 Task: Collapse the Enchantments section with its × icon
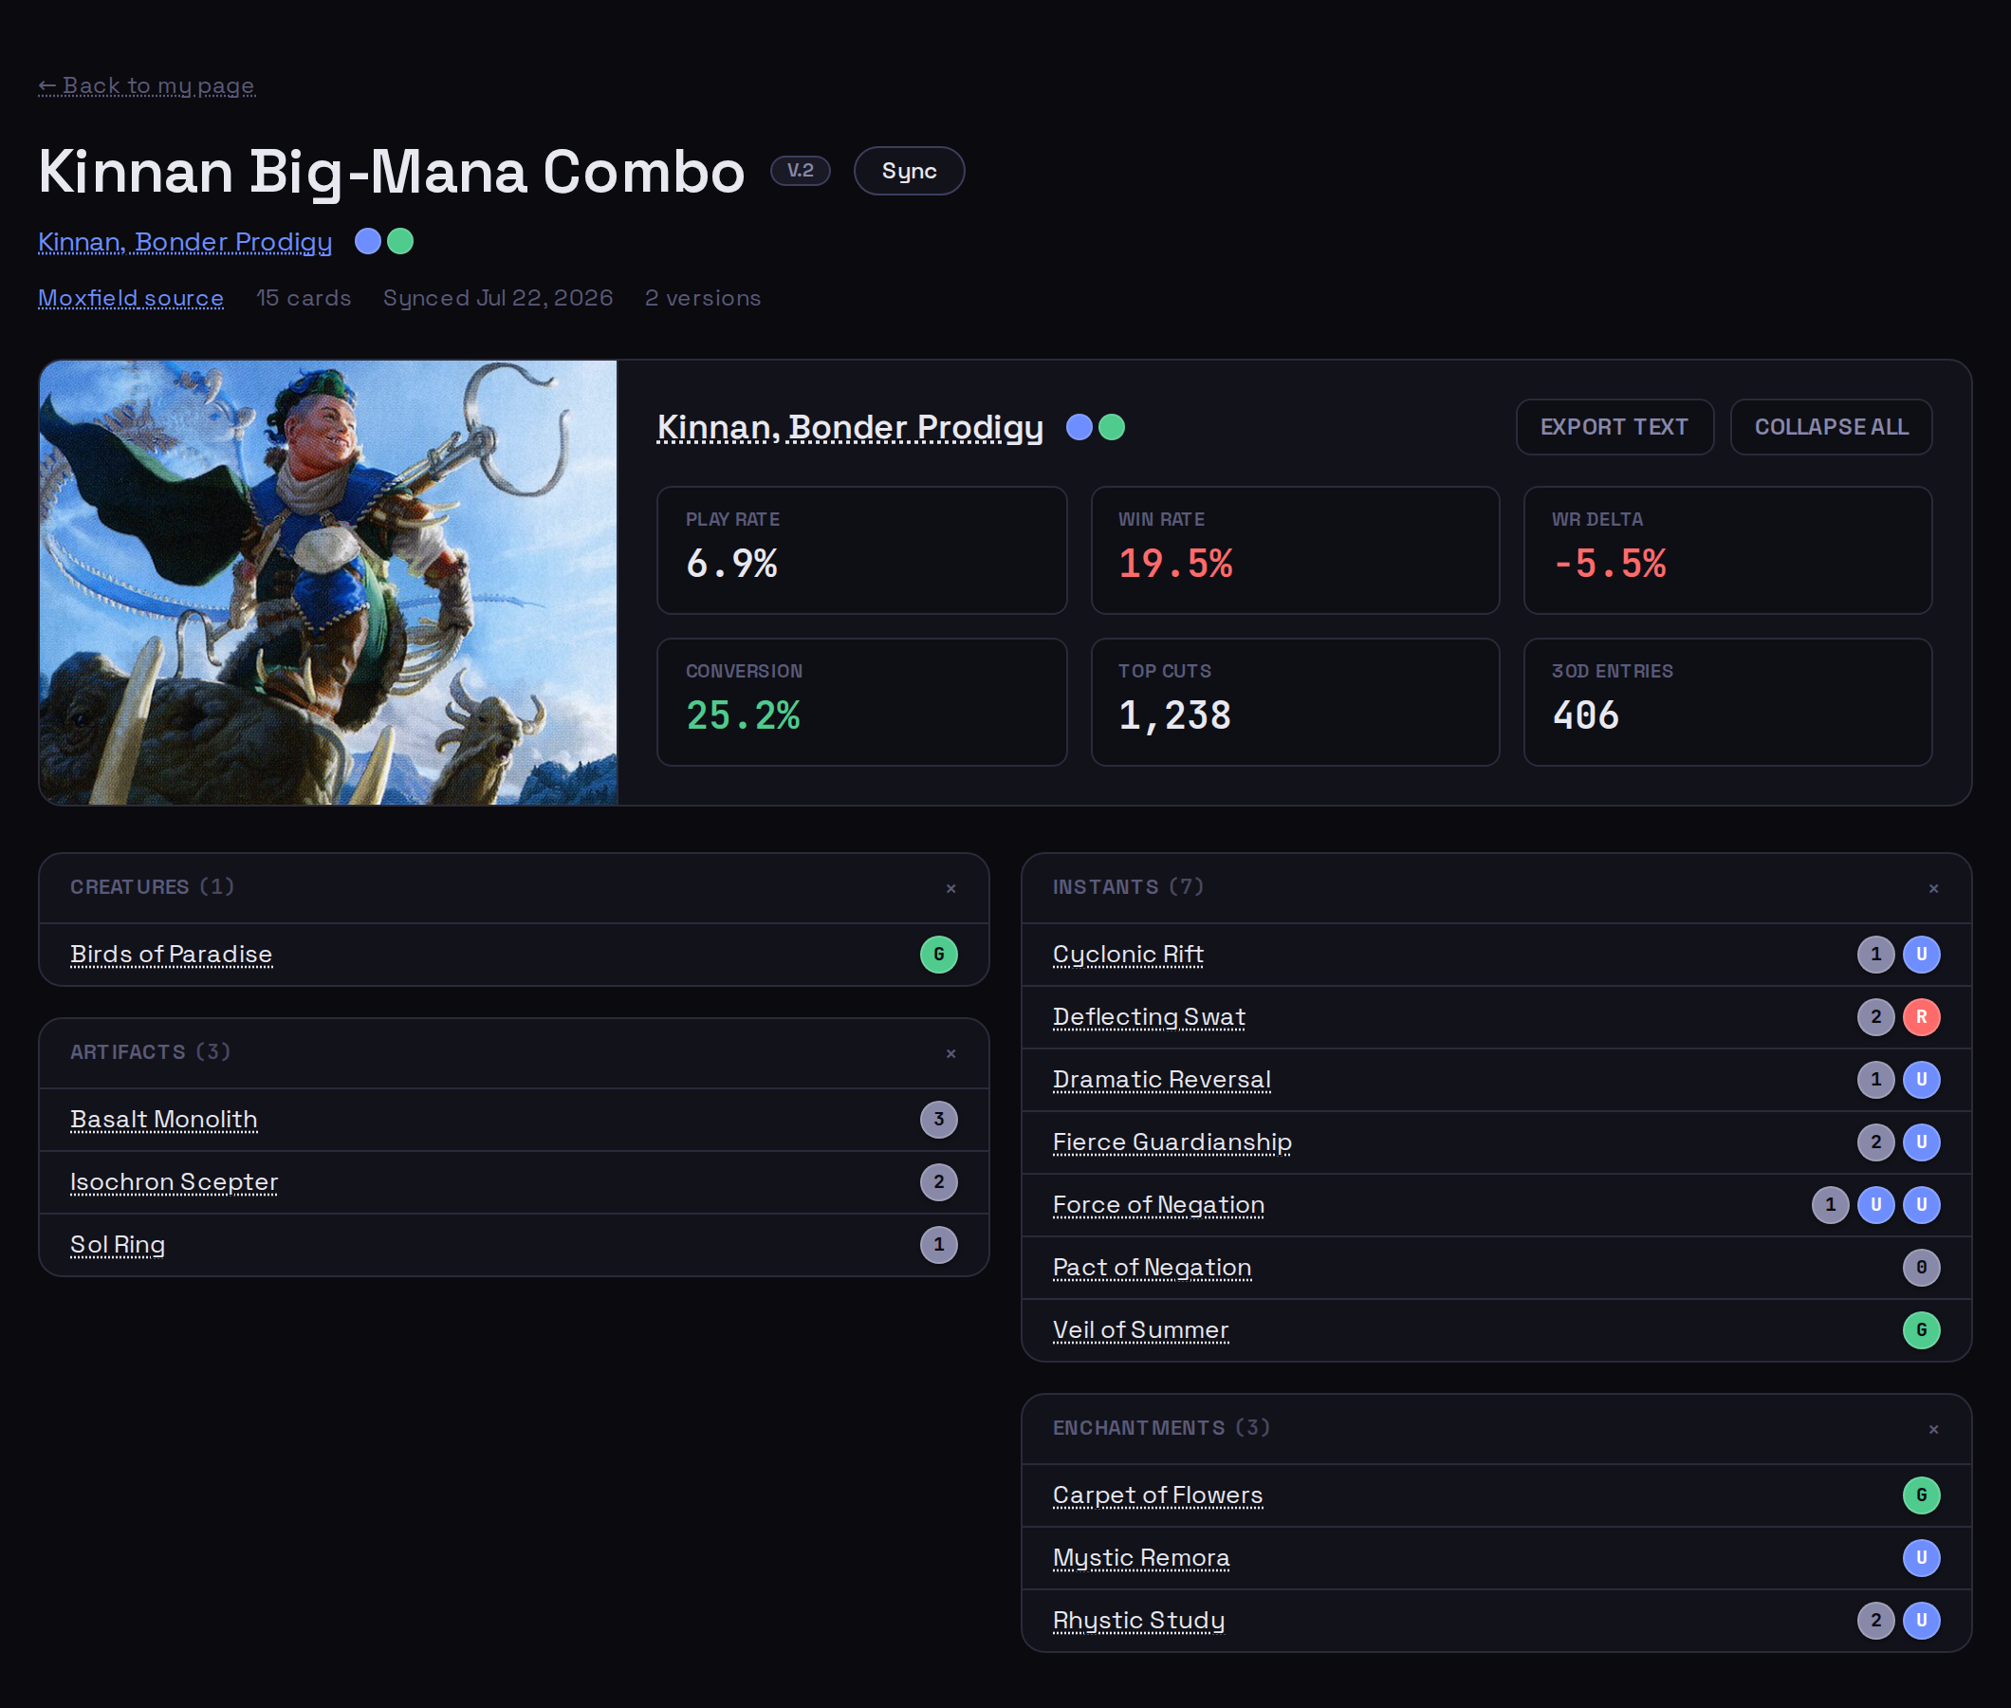click(x=1932, y=1429)
